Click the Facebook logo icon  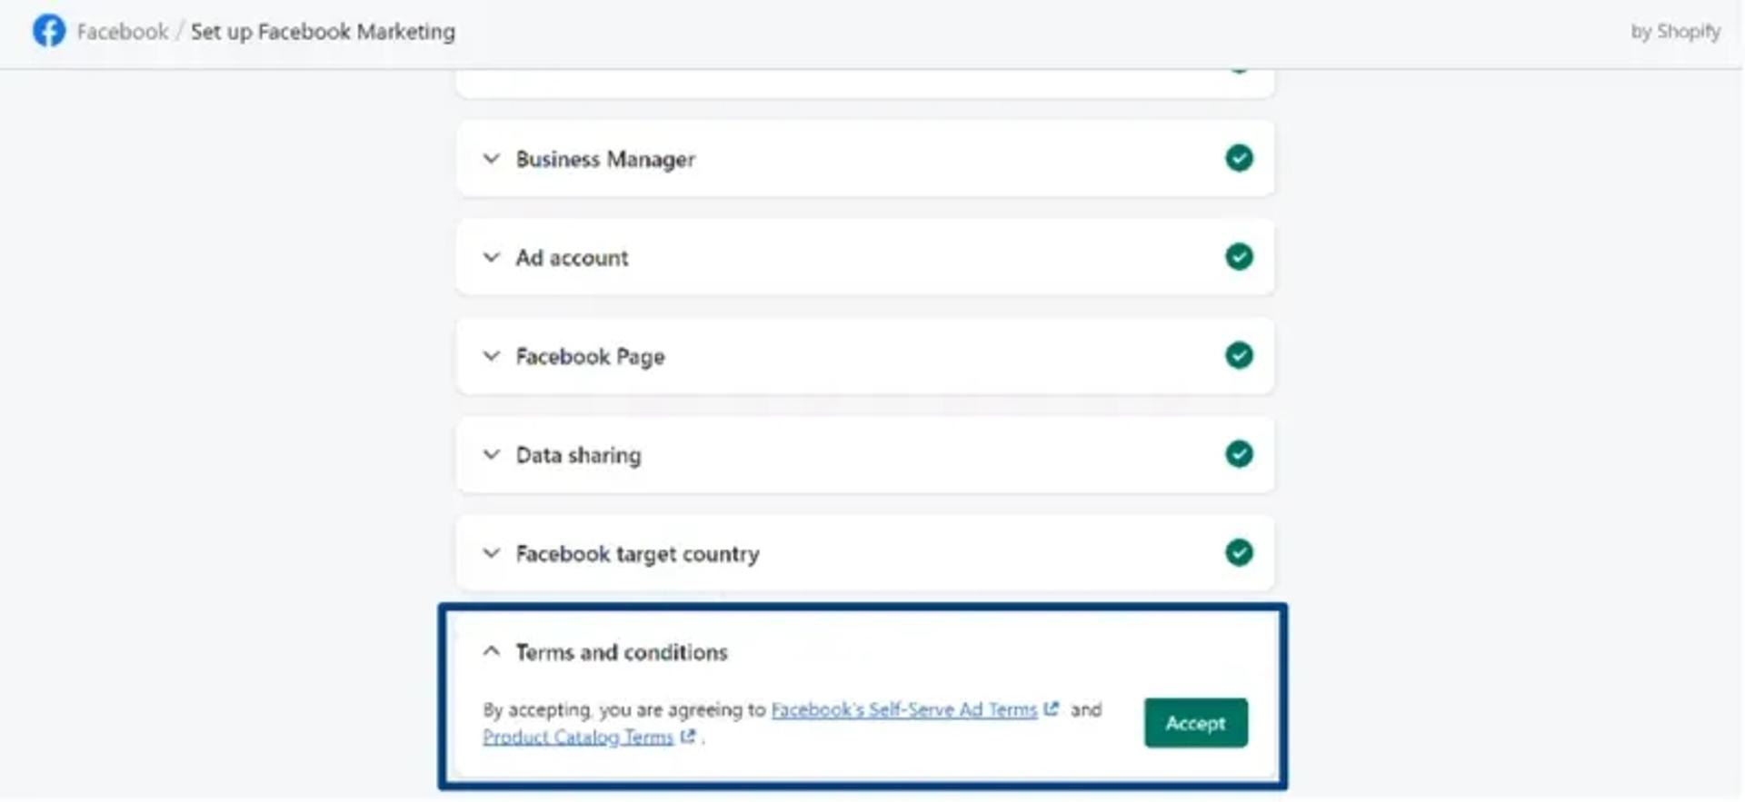[49, 31]
